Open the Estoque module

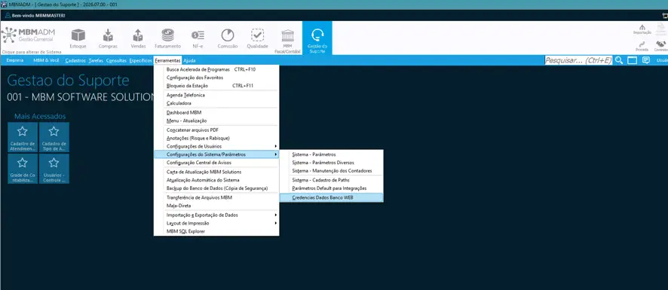click(78, 38)
